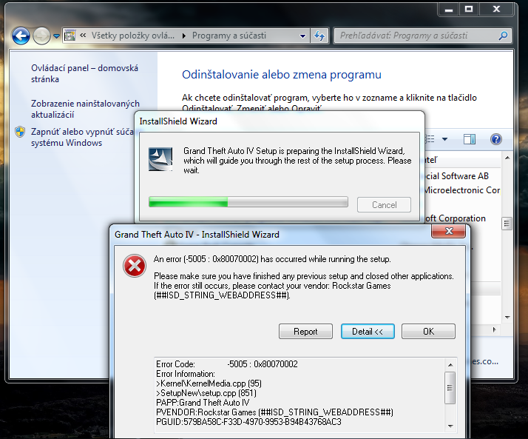
Task: Open help via blue question mark icon
Action: [x=496, y=139]
